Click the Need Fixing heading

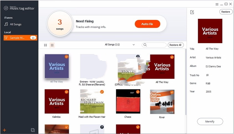pos(85,21)
